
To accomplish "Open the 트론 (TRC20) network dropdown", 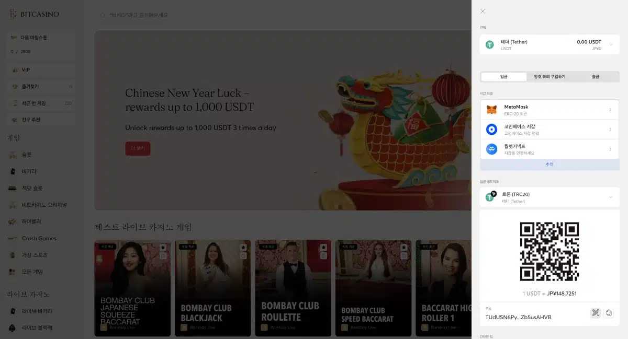I will pos(549,197).
